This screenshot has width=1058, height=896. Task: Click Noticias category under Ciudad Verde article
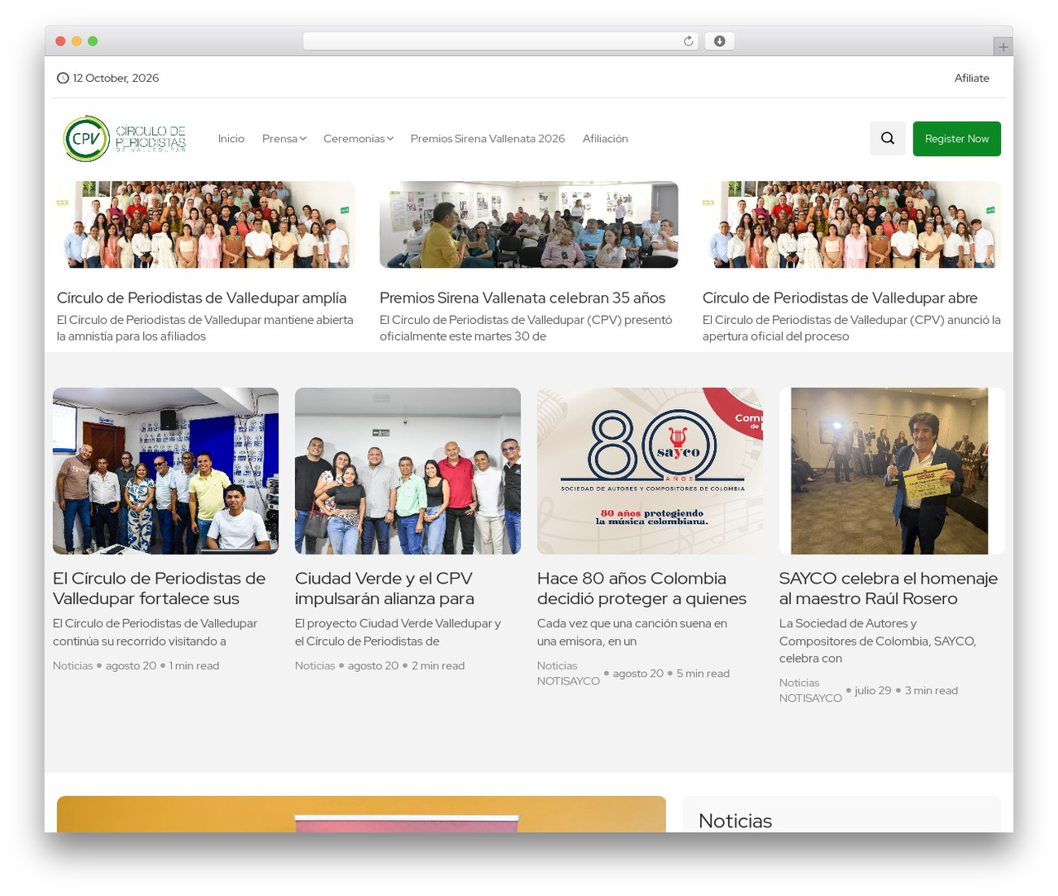click(x=315, y=665)
